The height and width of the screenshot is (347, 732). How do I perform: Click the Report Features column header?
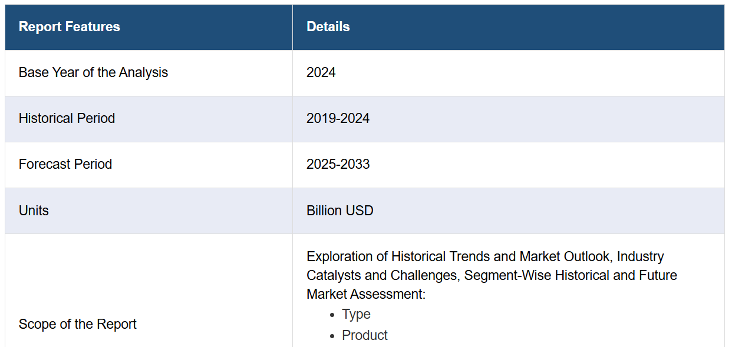pyautogui.click(x=70, y=27)
